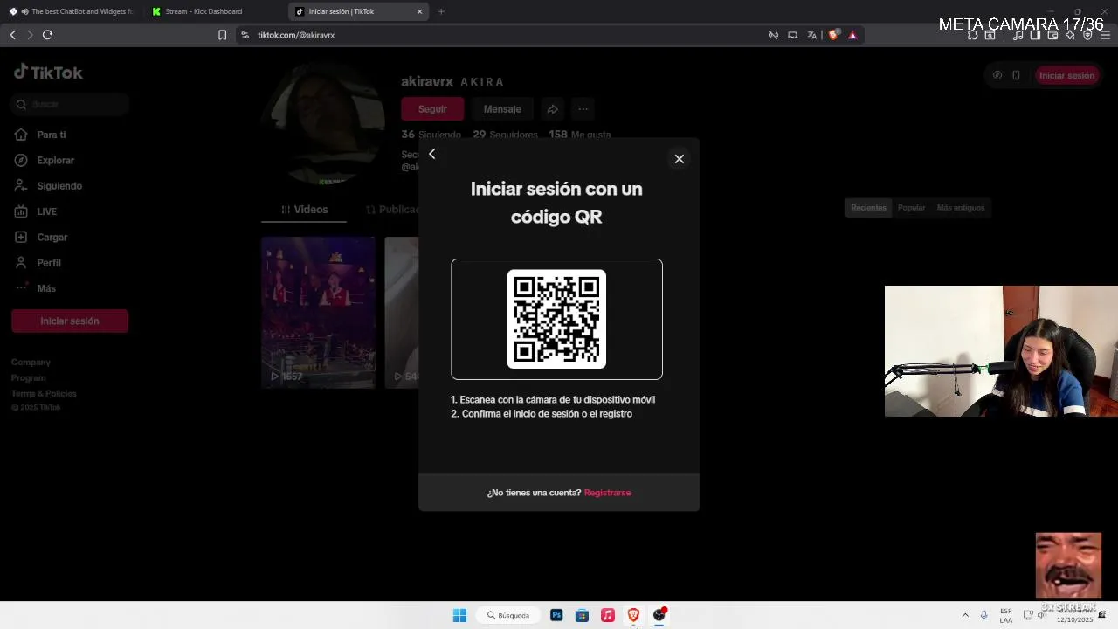Click the TikTok logo
Image resolution: width=1118 pixels, height=629 pixels.
click(x=48, y=73)
